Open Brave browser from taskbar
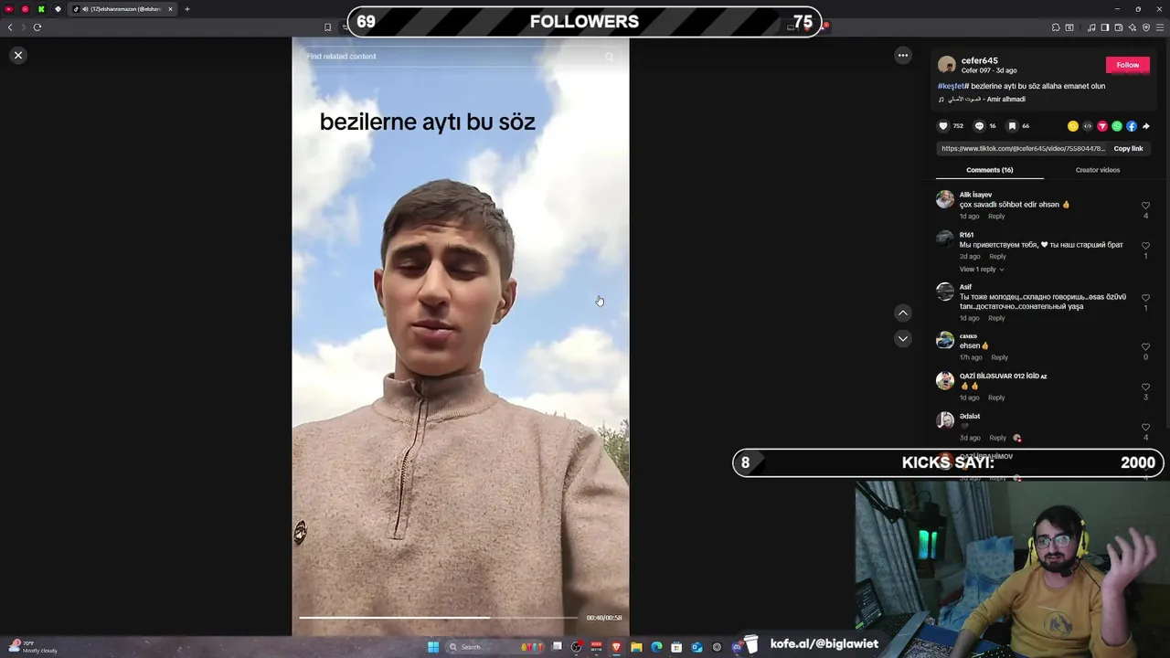Viewport: 1170px width, 658px height. pyautogui.click(x=616, y=647)
